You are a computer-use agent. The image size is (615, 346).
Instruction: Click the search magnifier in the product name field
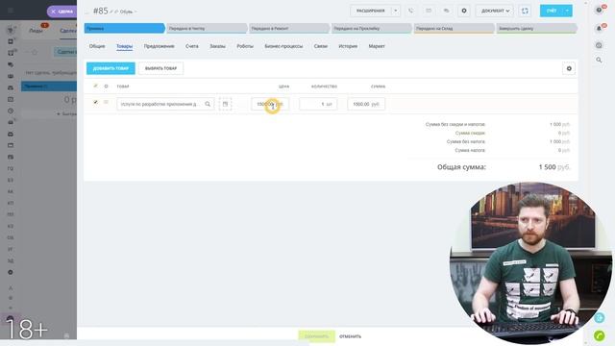click(208, 104)
